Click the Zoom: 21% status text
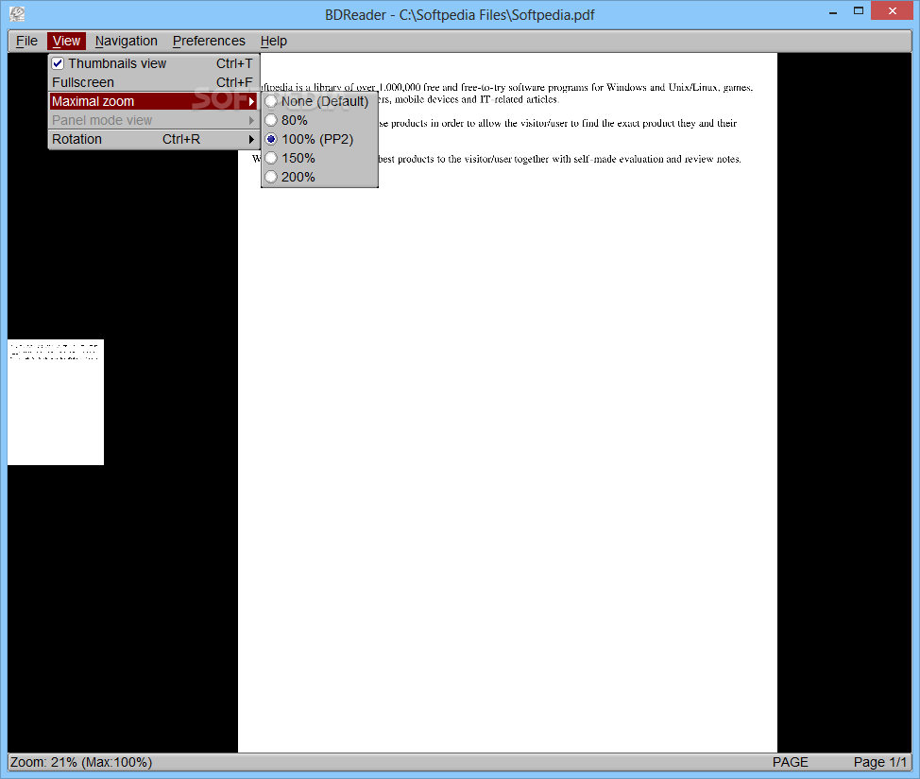Viewport: 920px width, 779px height. pos(81,762)
